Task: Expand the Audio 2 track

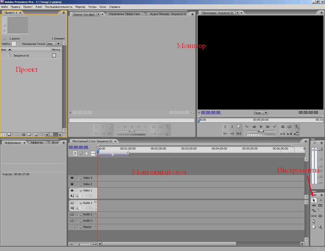Action: (x=81, y=214)
